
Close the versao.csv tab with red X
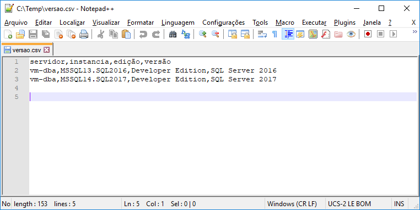click(47, 49)
